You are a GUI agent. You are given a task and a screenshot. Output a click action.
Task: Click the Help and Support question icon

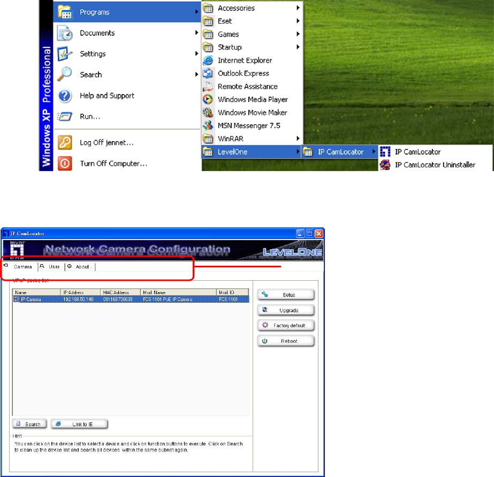(65, 96)
